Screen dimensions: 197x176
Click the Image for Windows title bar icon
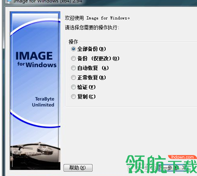tap(8, 1)
